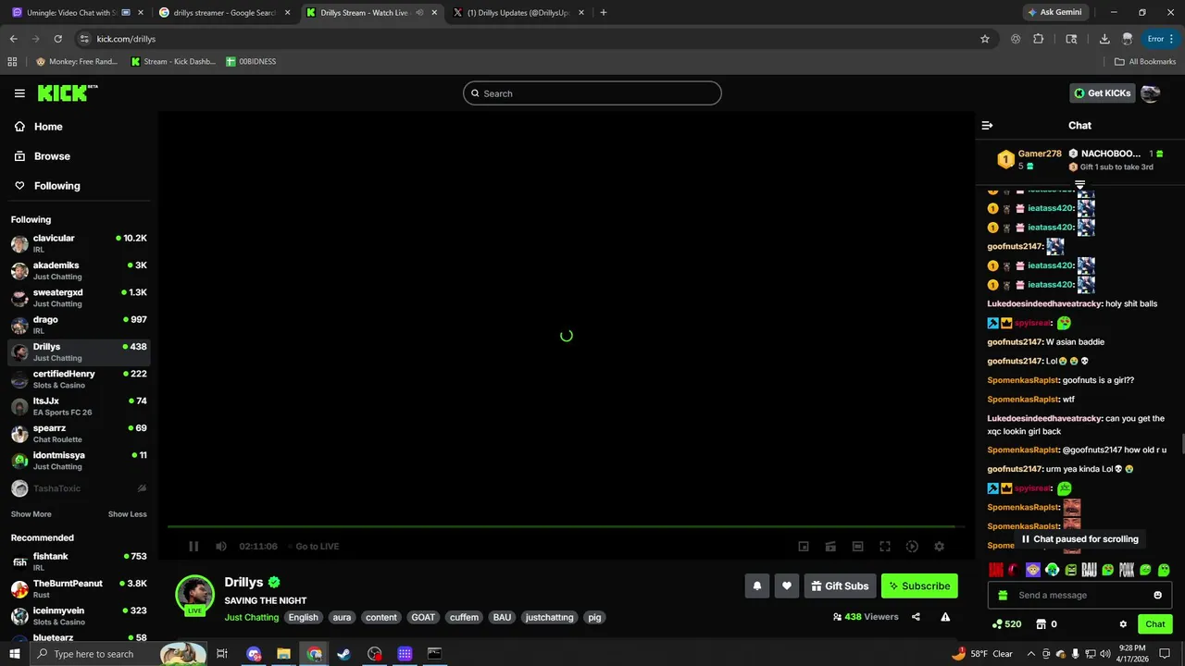Image resolution: width=1185 pixels, height=666 pixels.
Task: Enter fullscreen on the video player
Action: click(885, 547)
